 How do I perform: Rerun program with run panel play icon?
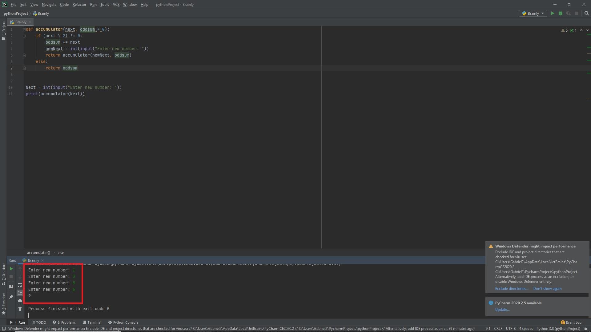11,269
